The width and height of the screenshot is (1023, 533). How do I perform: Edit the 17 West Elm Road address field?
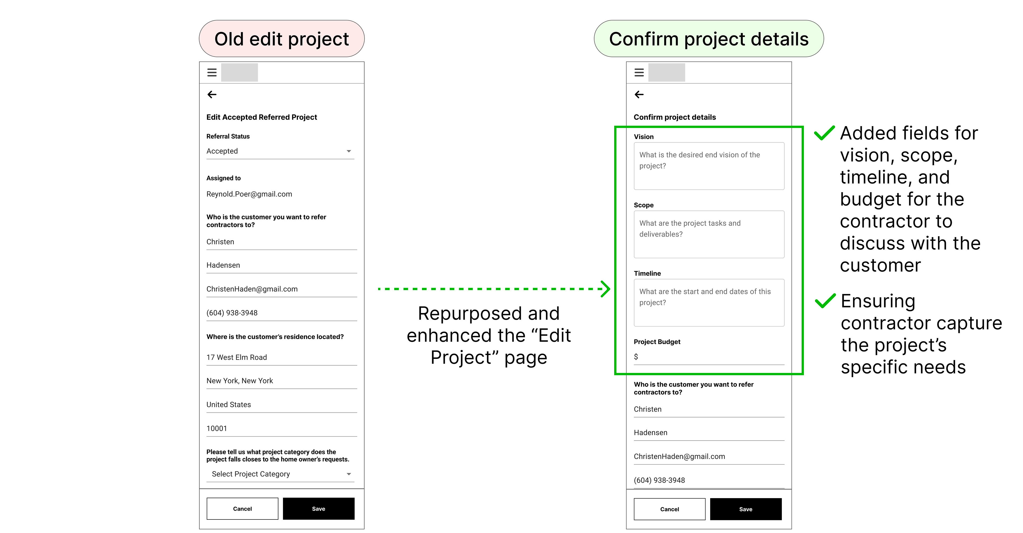[x=281, y=357]
